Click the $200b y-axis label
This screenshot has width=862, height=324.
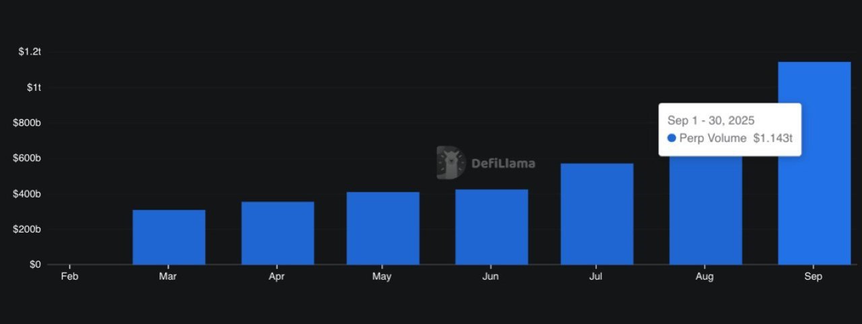[28, 229]
